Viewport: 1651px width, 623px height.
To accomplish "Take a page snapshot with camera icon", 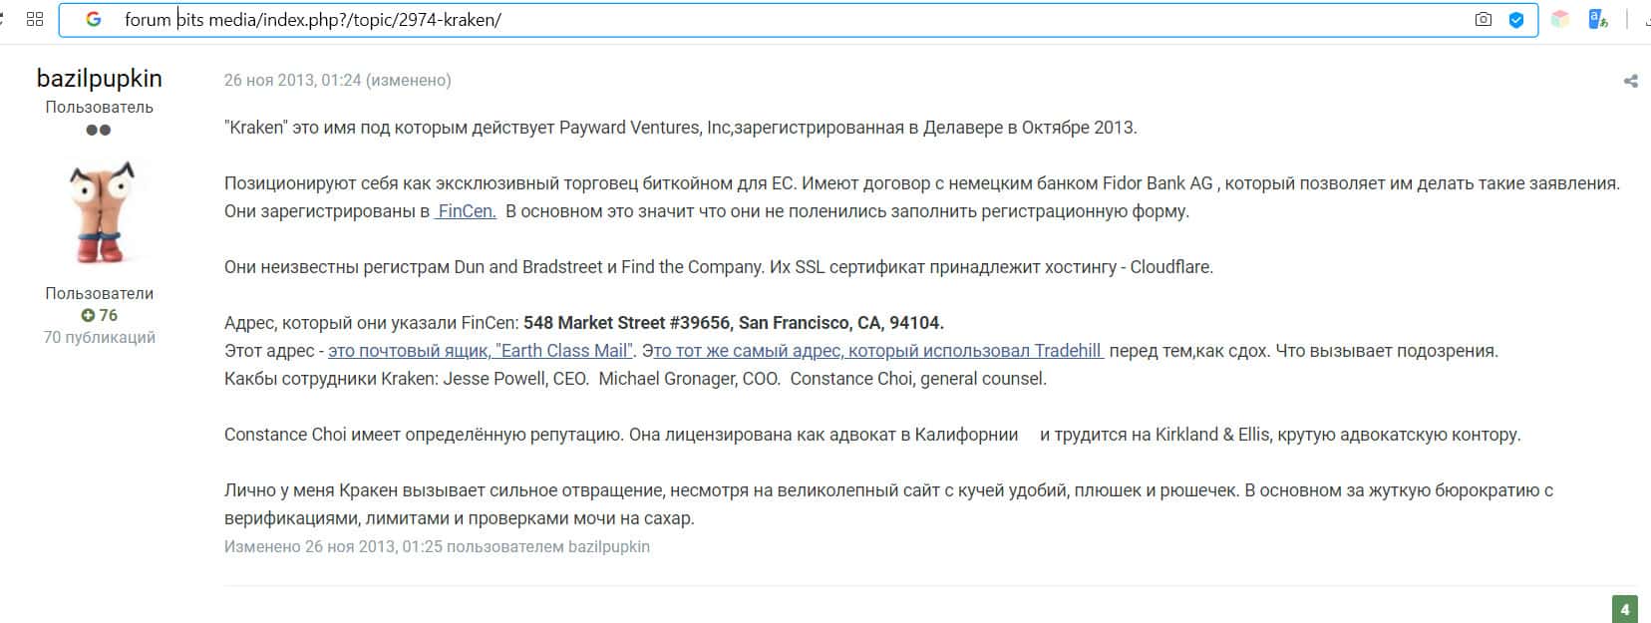I will pyautogui.click(x=1484, y=19).
